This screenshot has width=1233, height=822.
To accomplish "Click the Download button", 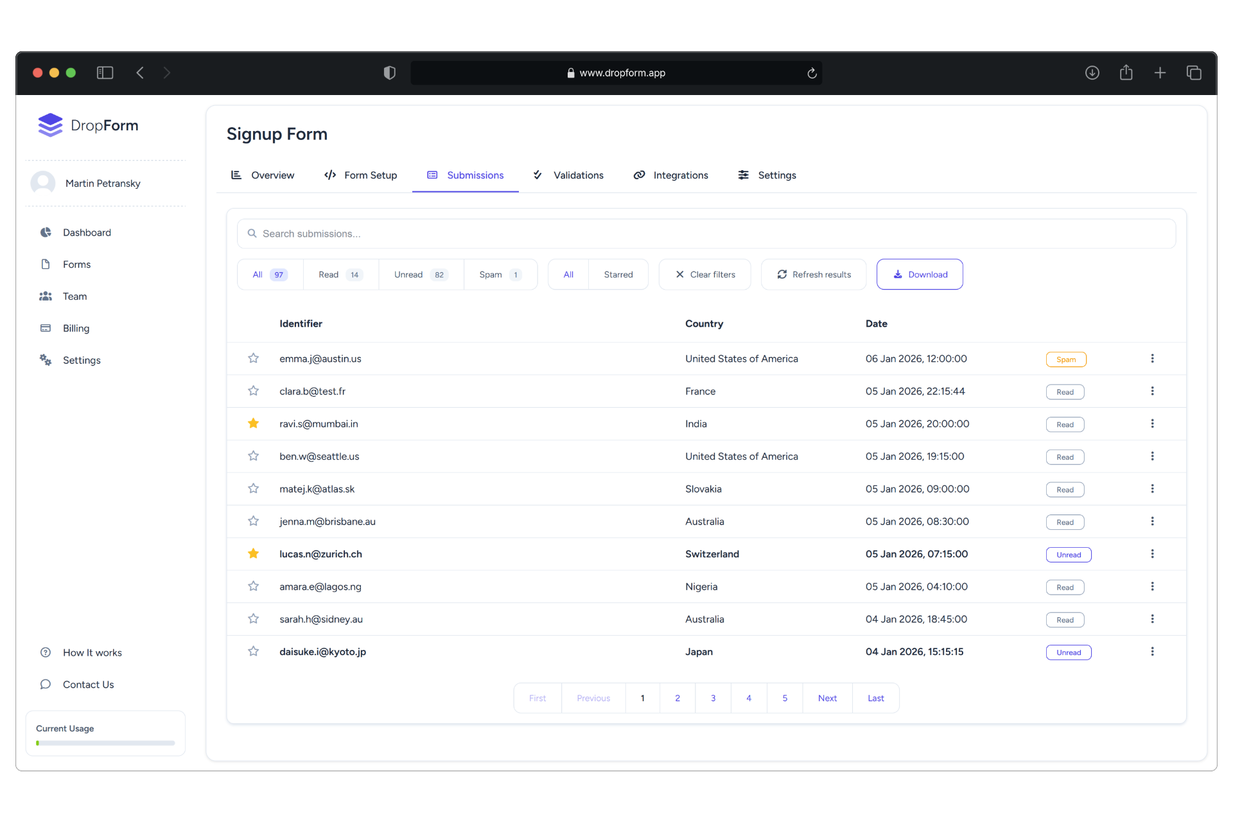I will [920, 274].
